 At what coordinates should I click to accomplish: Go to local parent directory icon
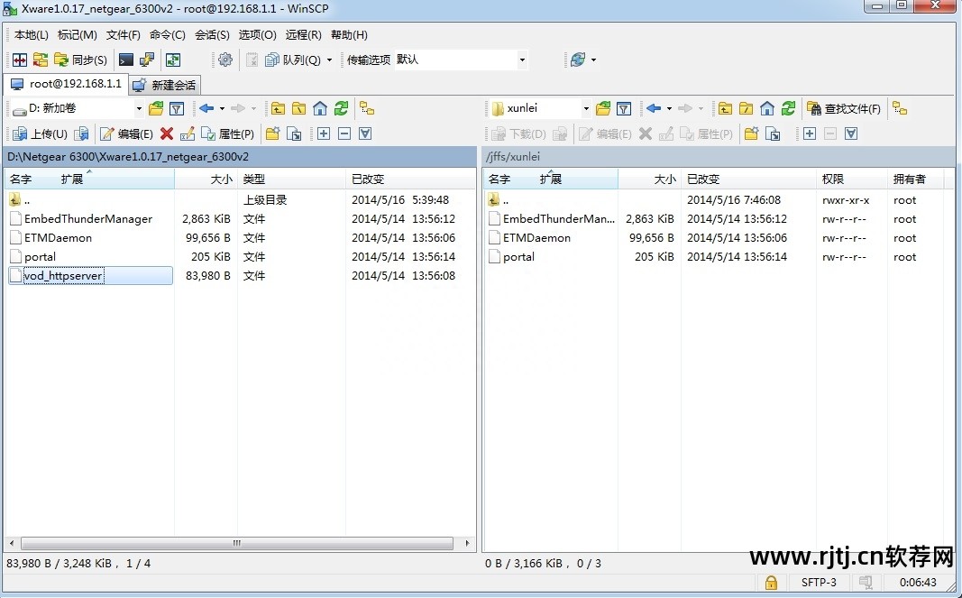point(278,108)
